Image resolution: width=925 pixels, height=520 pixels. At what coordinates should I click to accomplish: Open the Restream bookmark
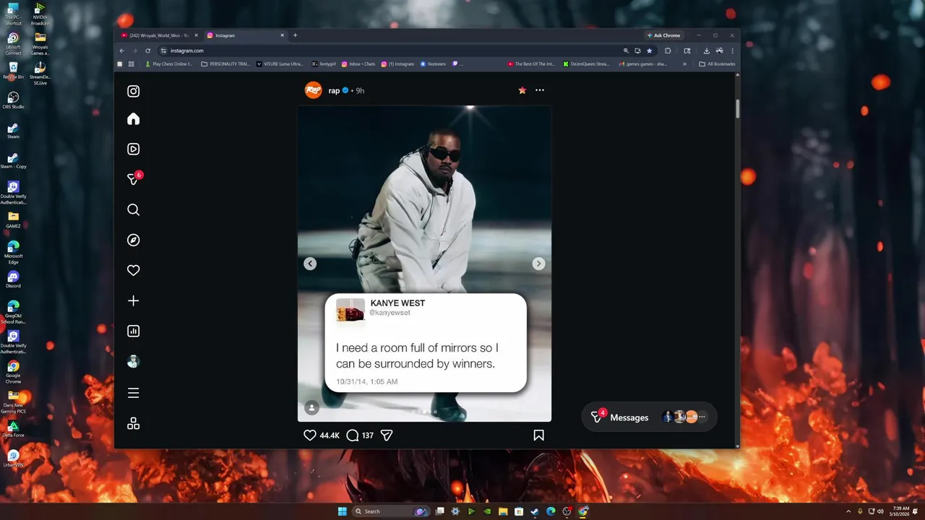coord(433,64)
